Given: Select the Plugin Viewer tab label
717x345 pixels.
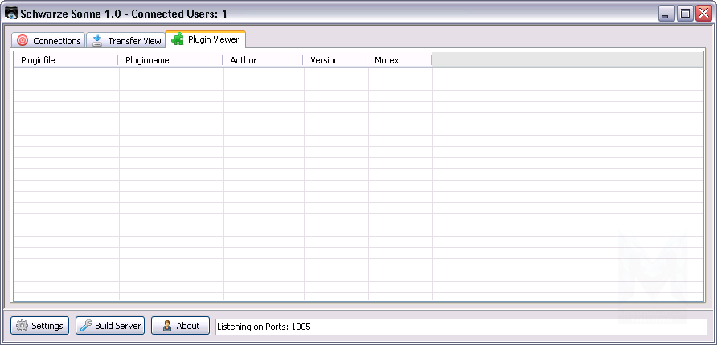Looking at the screenshot, I should point(213,39).
